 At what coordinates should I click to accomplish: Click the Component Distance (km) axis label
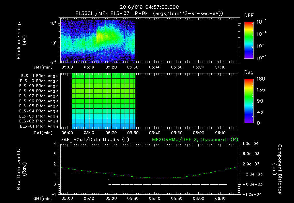click(277, 169)
